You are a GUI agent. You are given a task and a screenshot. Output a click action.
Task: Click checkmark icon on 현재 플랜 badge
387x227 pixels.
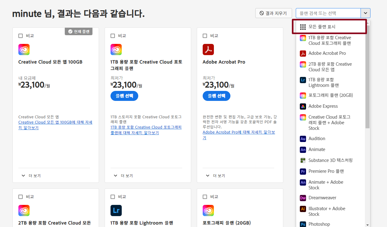point(70,31)
